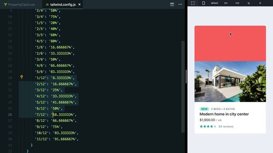Screen dimensions: 273x153
Task: Click the lightbulb quick-fix icon
Action: [22, 77]
